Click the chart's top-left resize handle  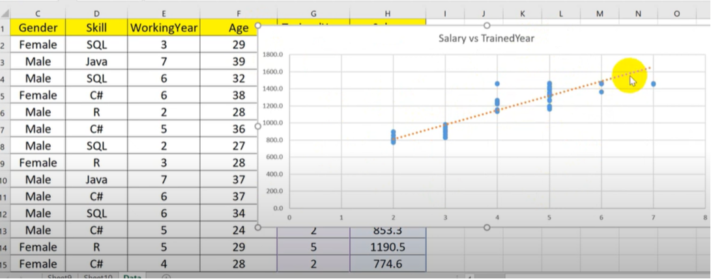coord(258,25)
